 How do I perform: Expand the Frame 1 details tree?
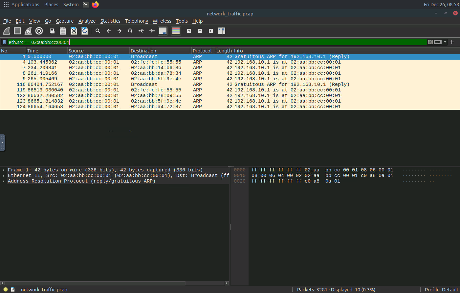point(4,170)
